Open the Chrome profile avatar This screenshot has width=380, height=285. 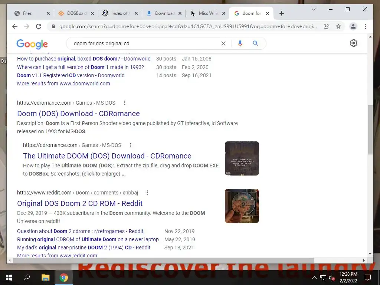click(353, 26)
